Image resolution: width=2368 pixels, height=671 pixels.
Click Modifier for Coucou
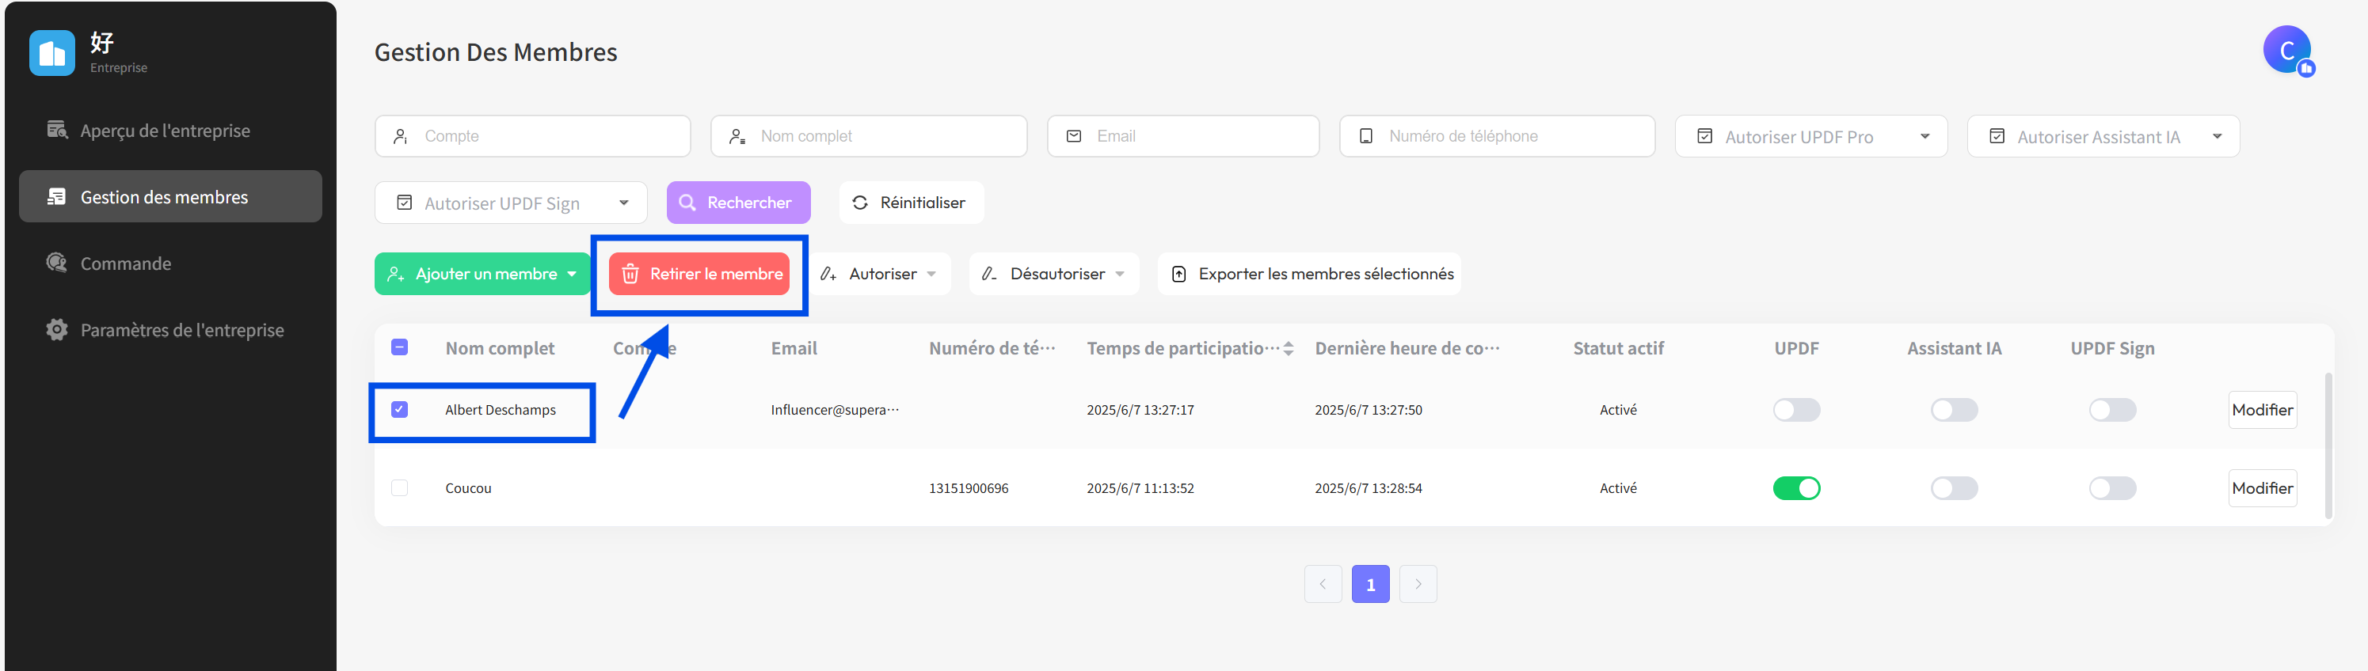(x=2263, y=488)
